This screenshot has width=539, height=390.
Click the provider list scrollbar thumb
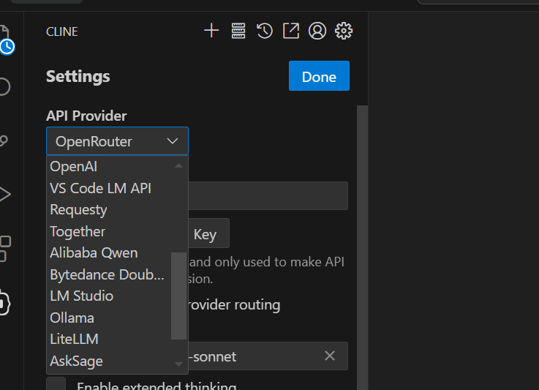click(178, 296)
